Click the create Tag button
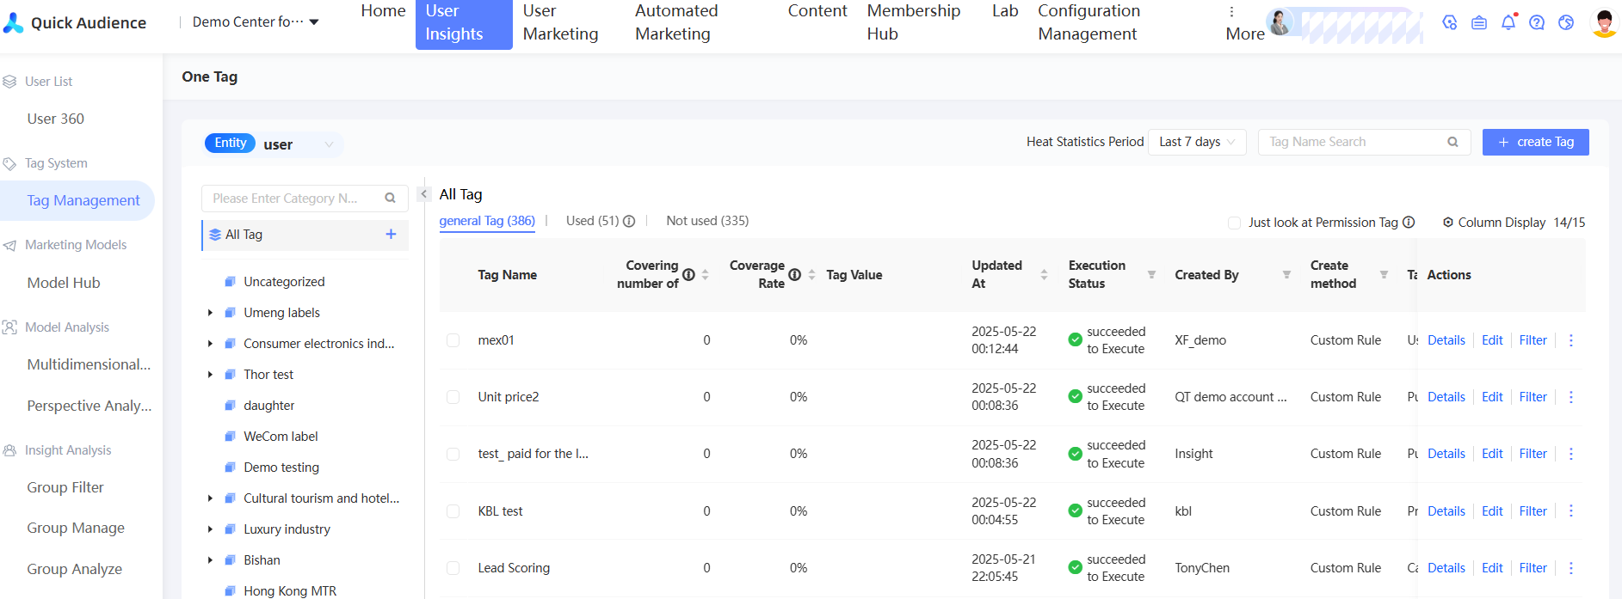Image resolution: width=1622 pixels, height=599 pixels. pyautogui.click(x=1535, y=142)
